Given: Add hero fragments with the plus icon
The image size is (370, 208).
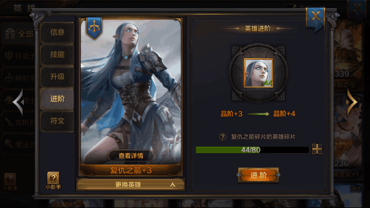Looking at the screenshot, I should [x=317, y=149].
